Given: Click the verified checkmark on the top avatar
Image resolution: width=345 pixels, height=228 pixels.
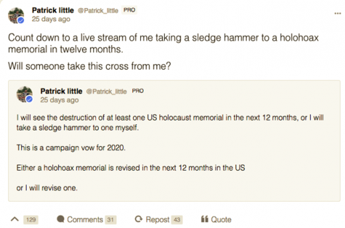Looking at the screenshot, I should coord(21,20).
